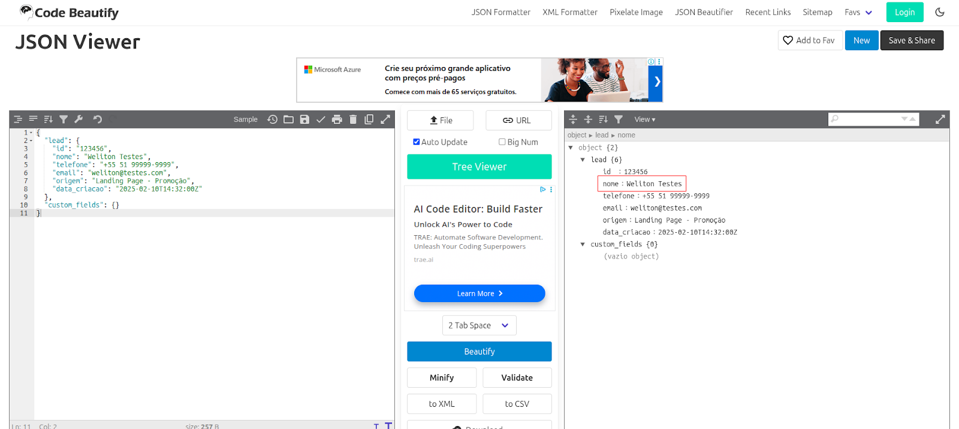Enable the Big Num checkbox

point(502,142)
